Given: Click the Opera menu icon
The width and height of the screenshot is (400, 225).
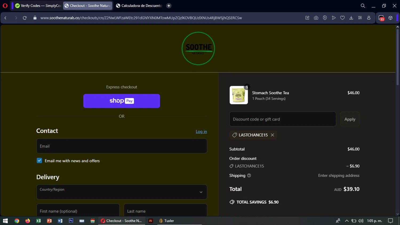Looking at the screenshot, I should 5,6.
